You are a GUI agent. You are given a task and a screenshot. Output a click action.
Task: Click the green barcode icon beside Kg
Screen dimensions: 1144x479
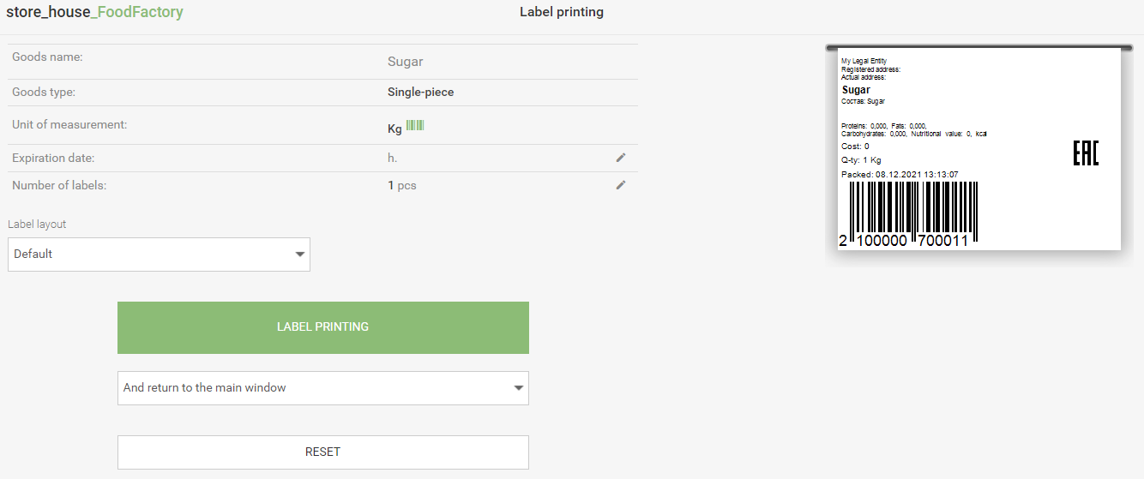tap(415, 126)
